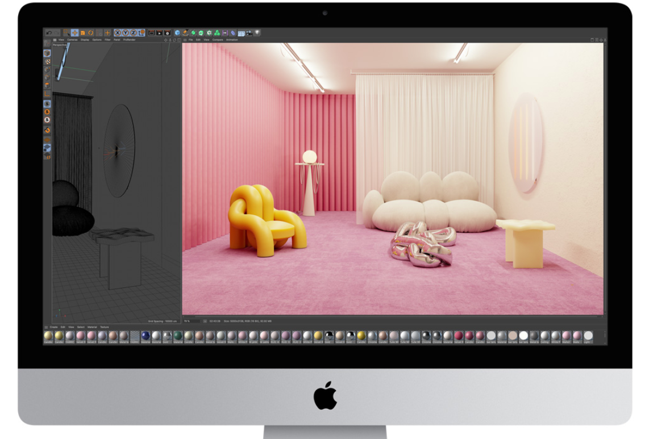Click the Undo arrow in the top toolbar

click(x=48, y=33)
